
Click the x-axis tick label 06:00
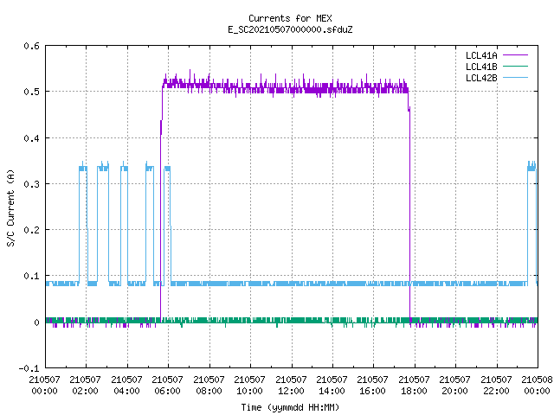click(167, 391)
